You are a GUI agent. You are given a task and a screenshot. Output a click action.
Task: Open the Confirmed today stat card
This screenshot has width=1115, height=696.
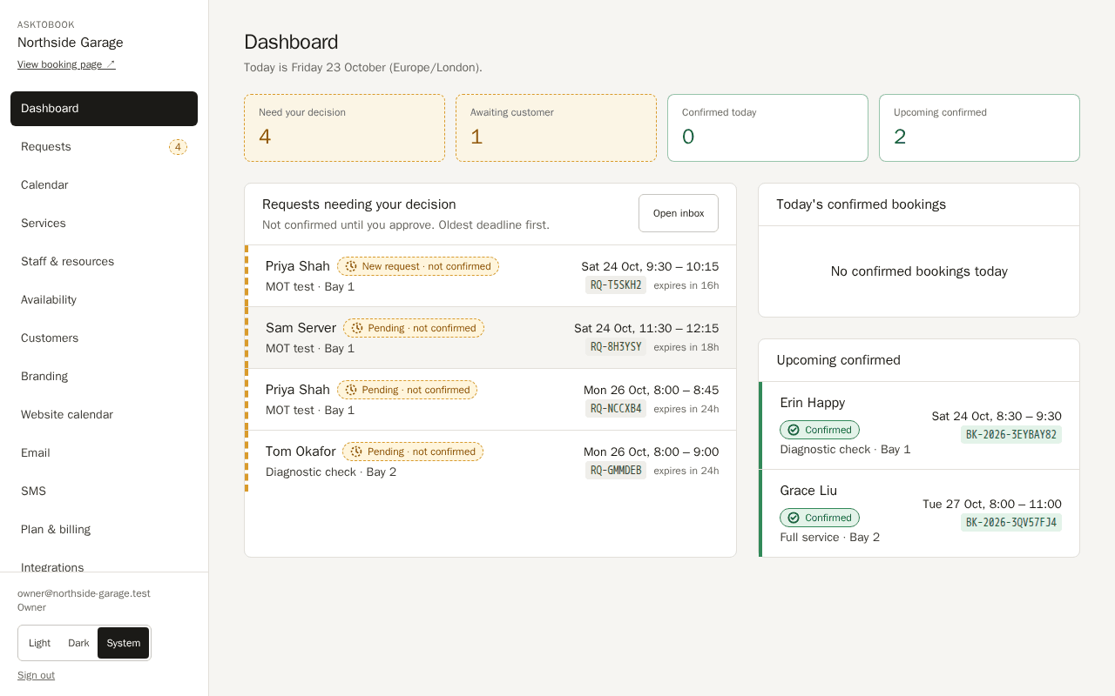767,128
